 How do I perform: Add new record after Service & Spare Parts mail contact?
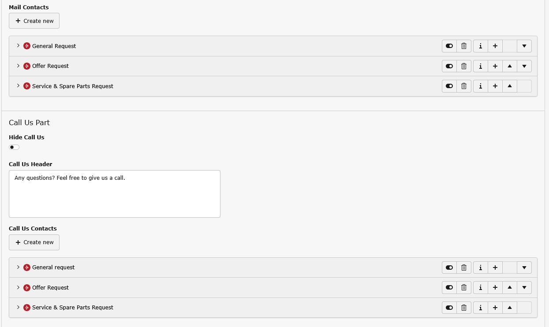(x=495, y=86)
